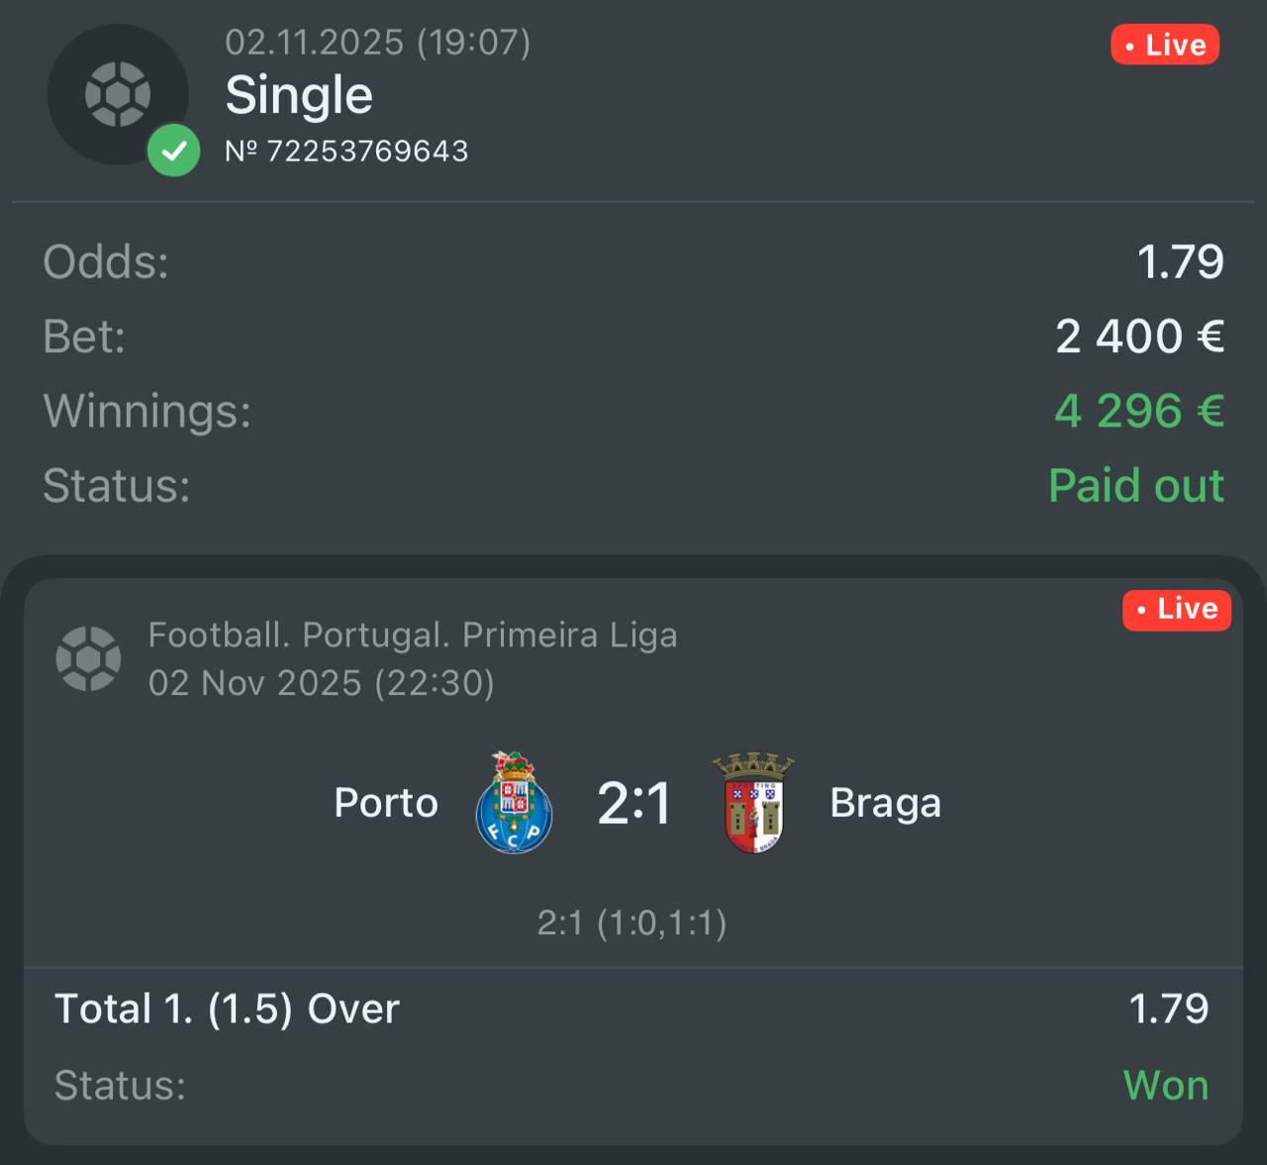Click the Paid out status text

click(1136, 486)
